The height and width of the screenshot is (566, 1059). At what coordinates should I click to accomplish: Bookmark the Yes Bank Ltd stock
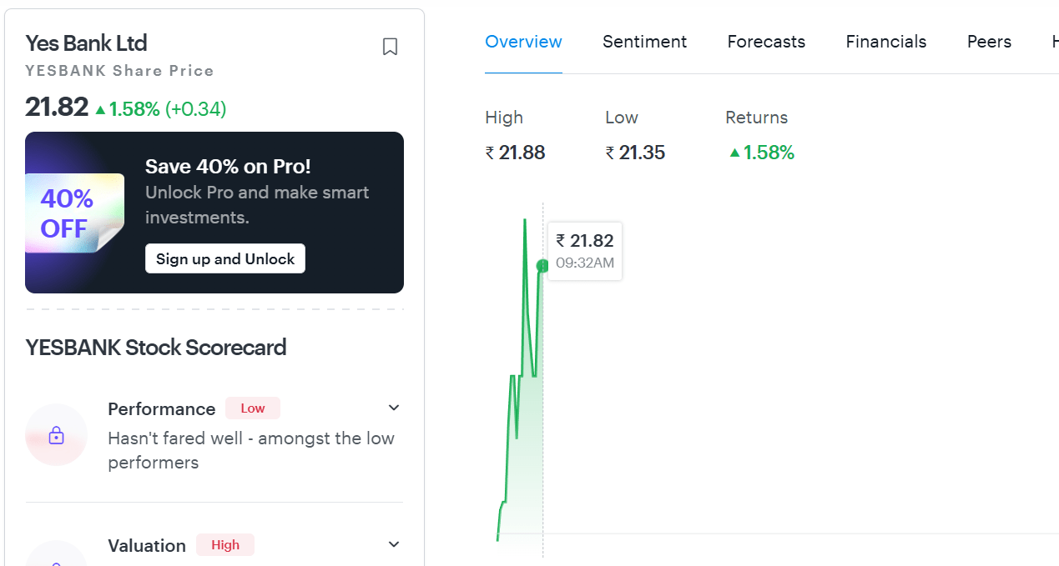390,47
